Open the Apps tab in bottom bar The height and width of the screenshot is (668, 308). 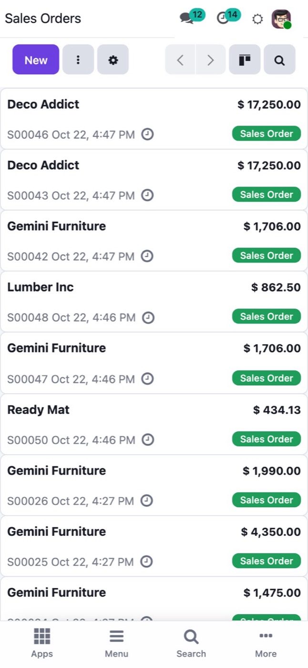(x=42, y=643)
